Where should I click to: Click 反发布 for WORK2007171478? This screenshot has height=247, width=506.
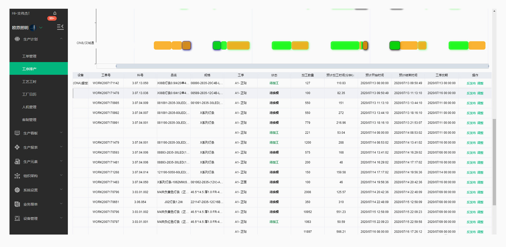[x=471, y=93]
